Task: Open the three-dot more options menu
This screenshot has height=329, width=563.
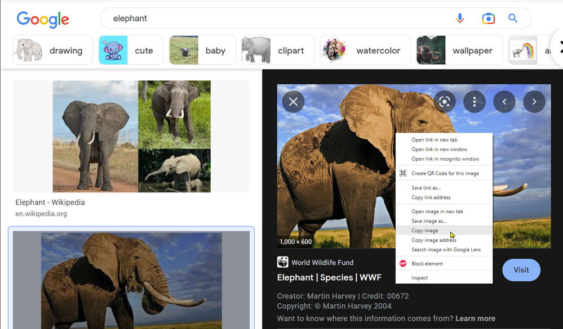Action: [475, 102]
